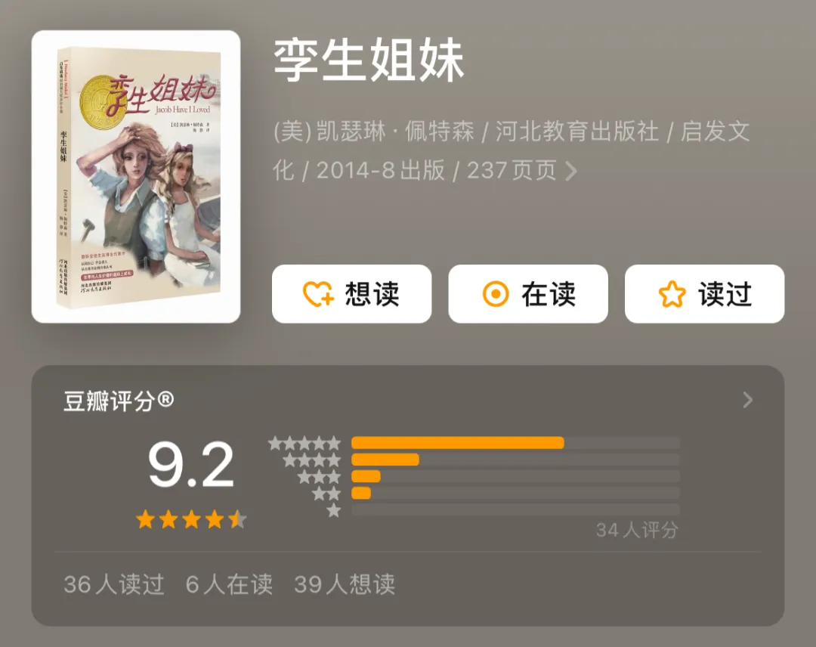
Task: Tap the three-star icons row
Action: click(x=319, y=476)
